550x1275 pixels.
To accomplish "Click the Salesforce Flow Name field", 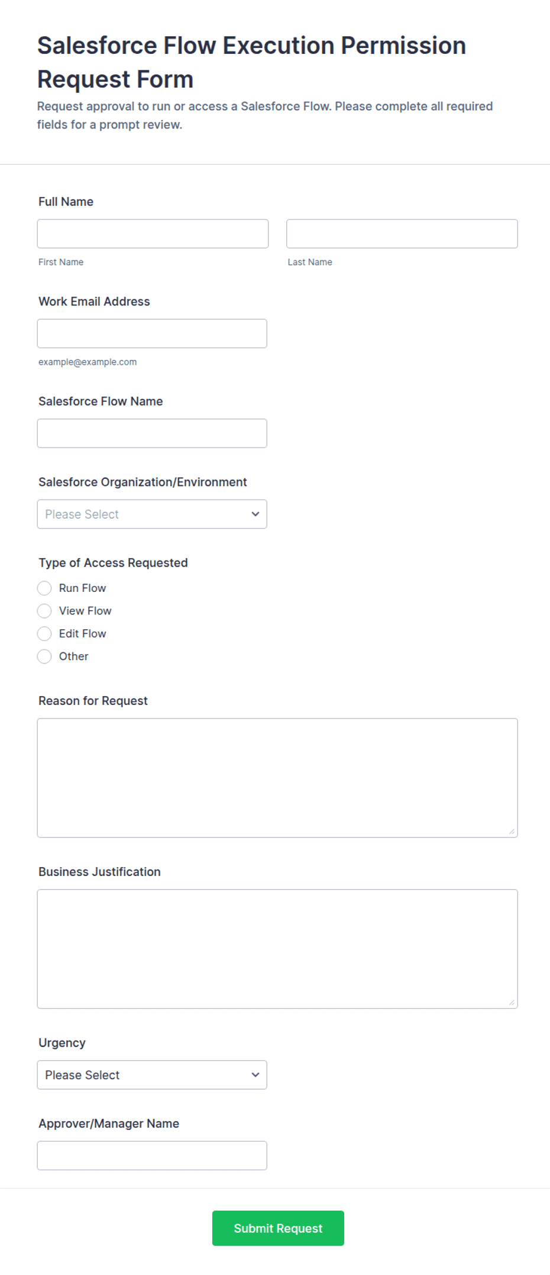I will pos(152,433).
